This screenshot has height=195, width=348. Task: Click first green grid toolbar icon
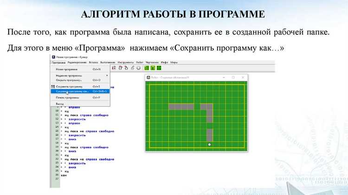click(x=147, y=68)
